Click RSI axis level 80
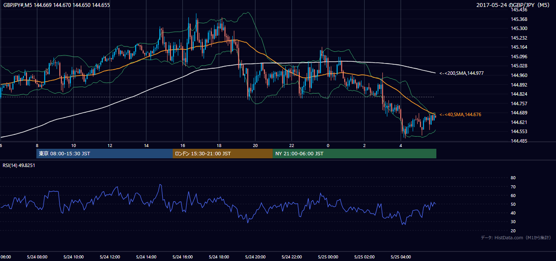This screenshot has height=261, width=556. 513,178
